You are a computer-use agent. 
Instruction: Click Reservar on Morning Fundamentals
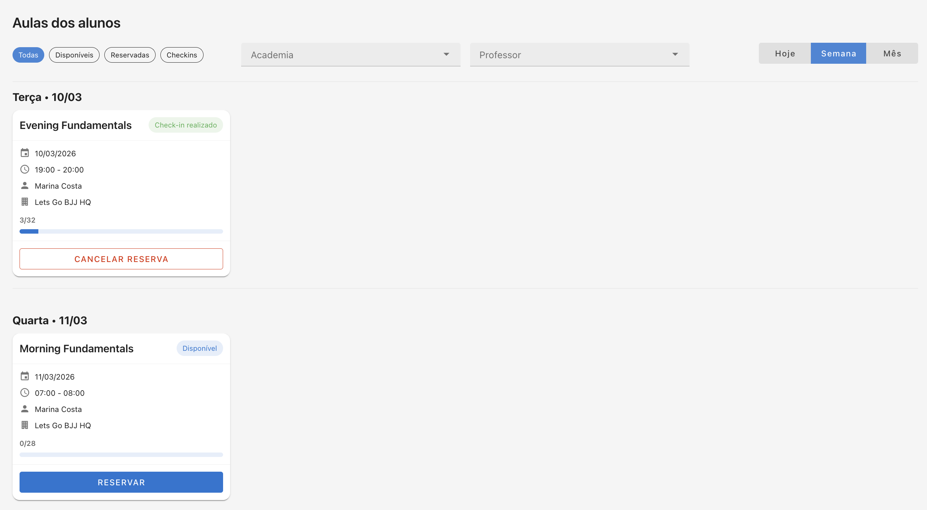(121, 482)
